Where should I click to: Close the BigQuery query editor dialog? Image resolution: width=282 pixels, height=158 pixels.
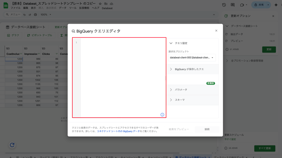216,31
